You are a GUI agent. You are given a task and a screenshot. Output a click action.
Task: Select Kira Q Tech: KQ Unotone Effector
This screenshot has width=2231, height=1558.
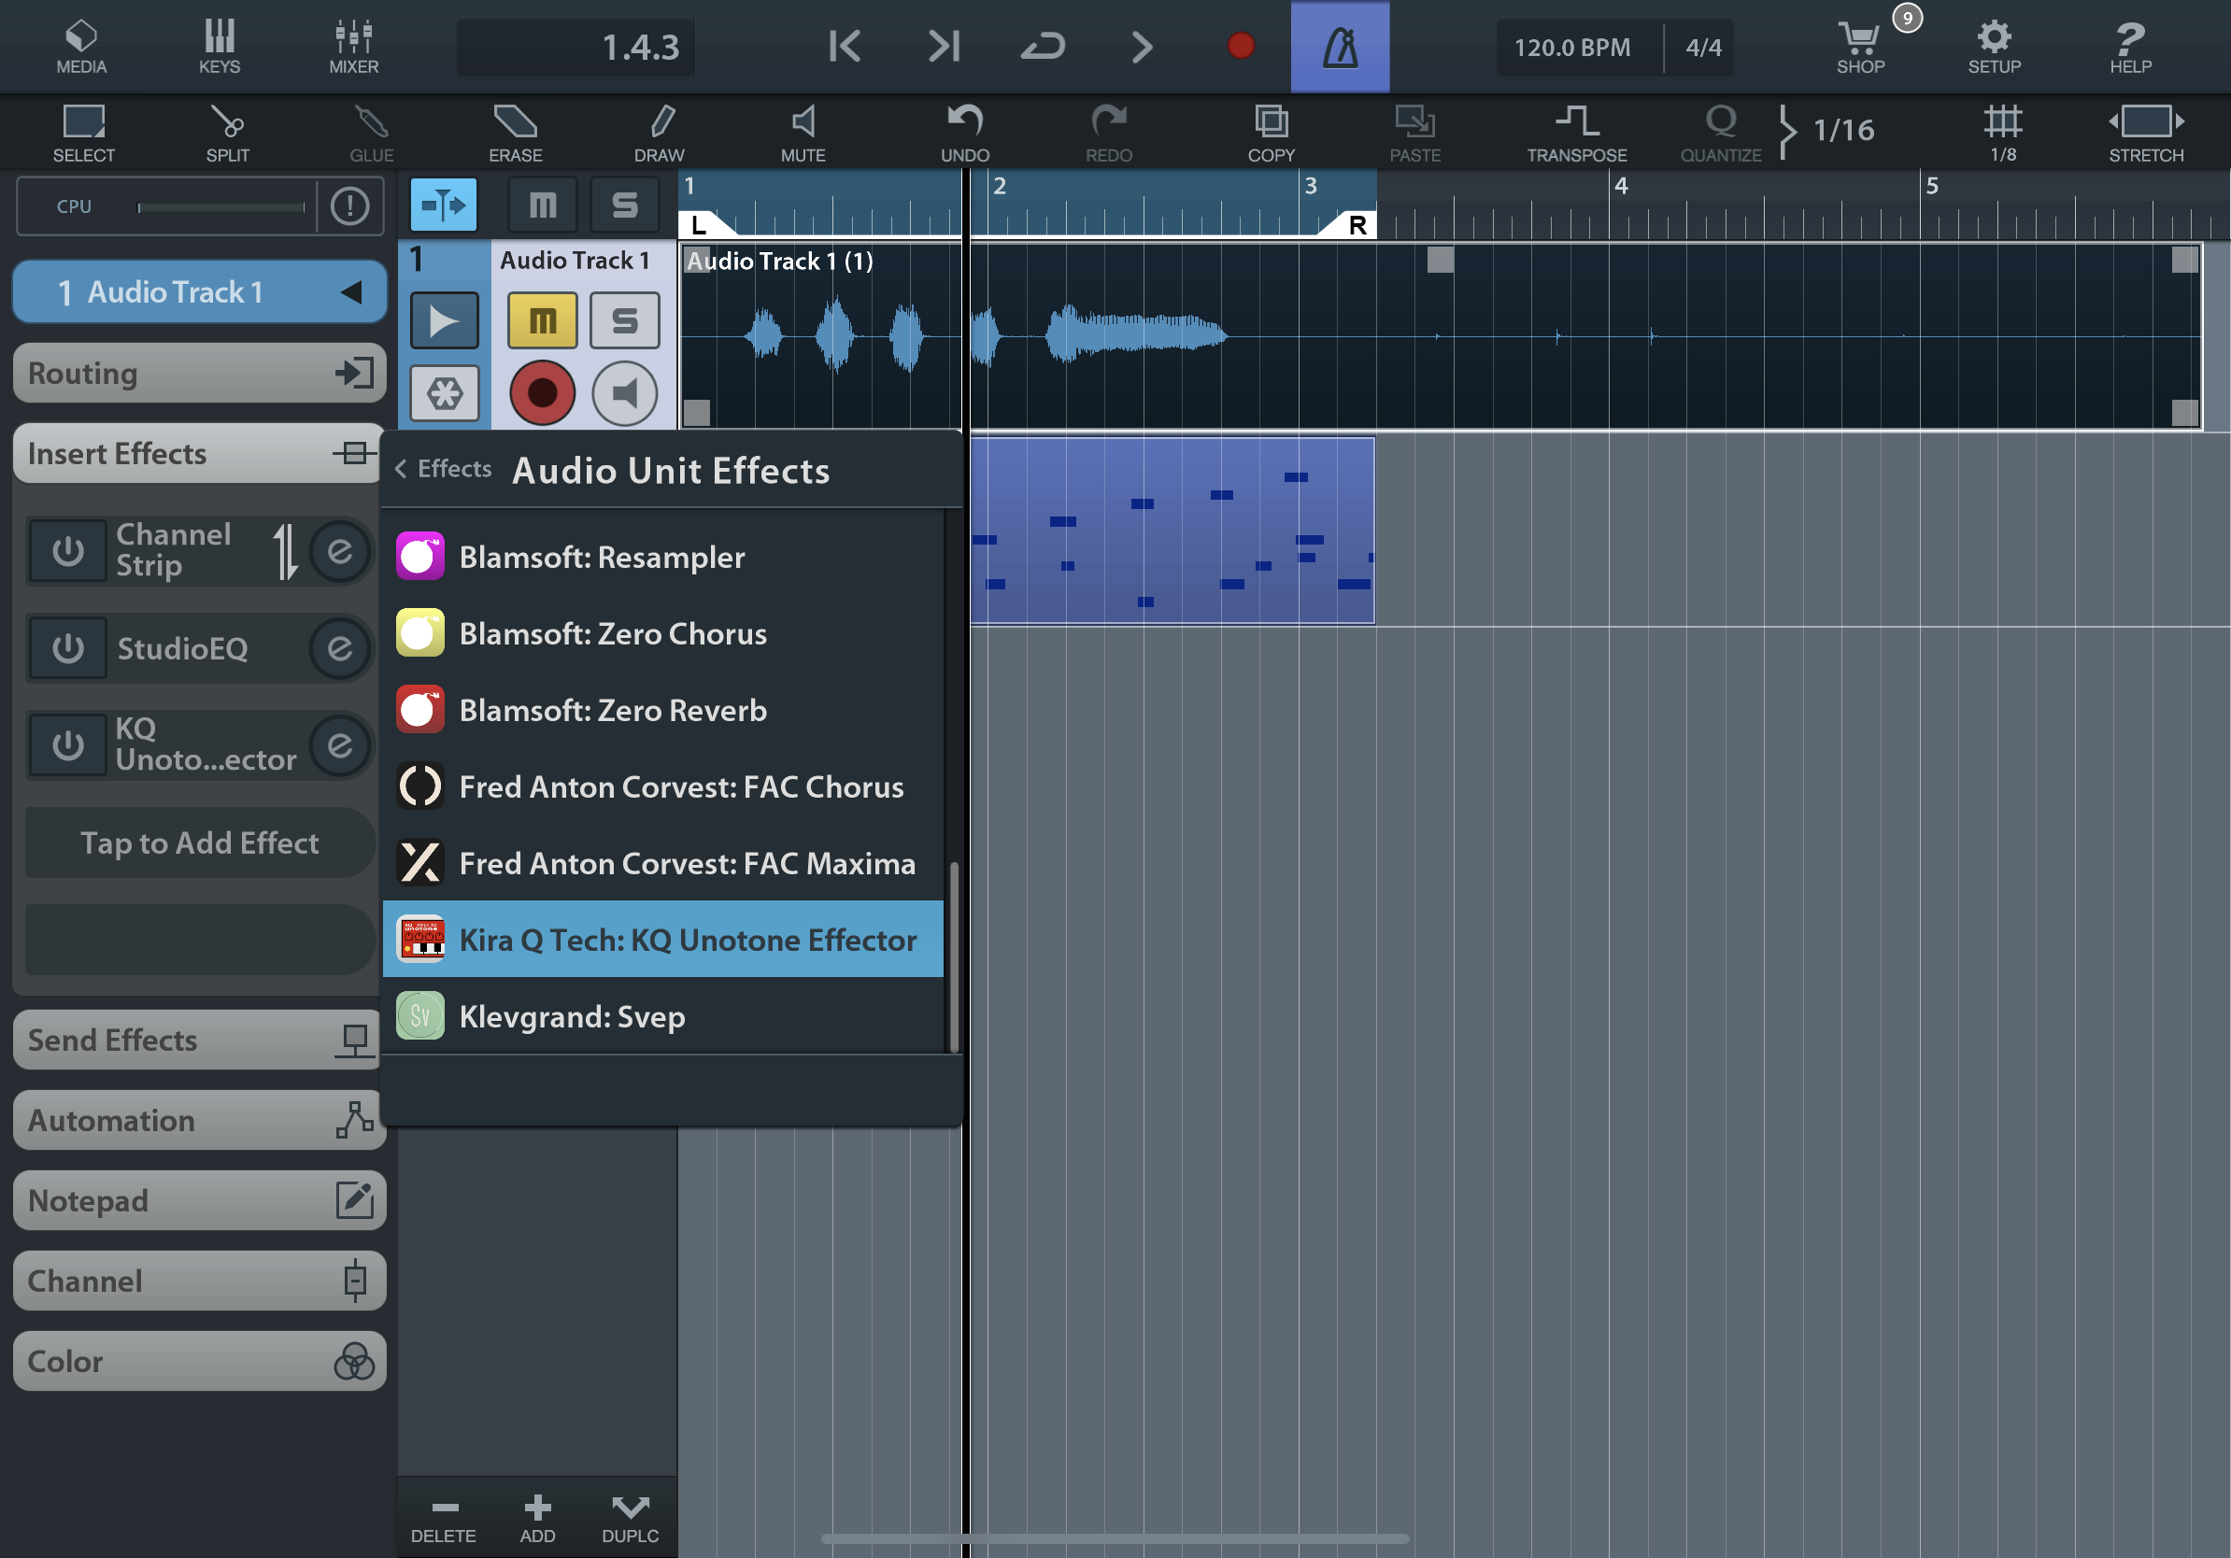pyautogui.click(x=662, y=940)
